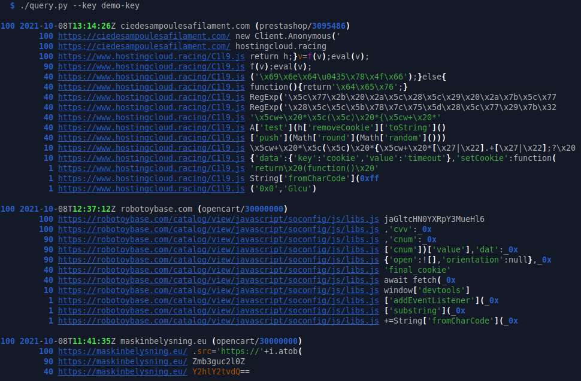Open libs.js link beside ,'cvv':_0x
This screenshot has height=381, width=581.
coord(218,229)
